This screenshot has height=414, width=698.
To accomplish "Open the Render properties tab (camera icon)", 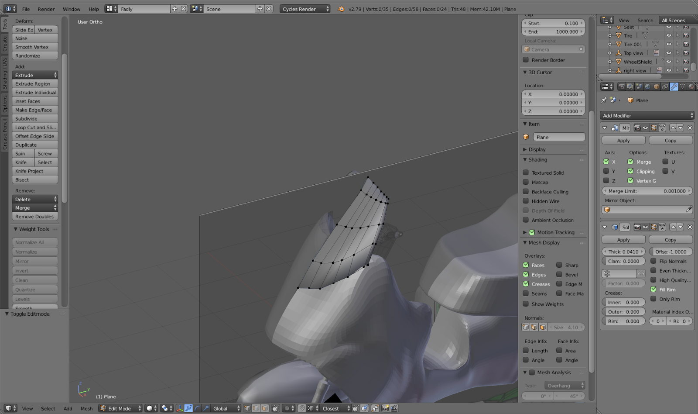I will pos(622,86).
